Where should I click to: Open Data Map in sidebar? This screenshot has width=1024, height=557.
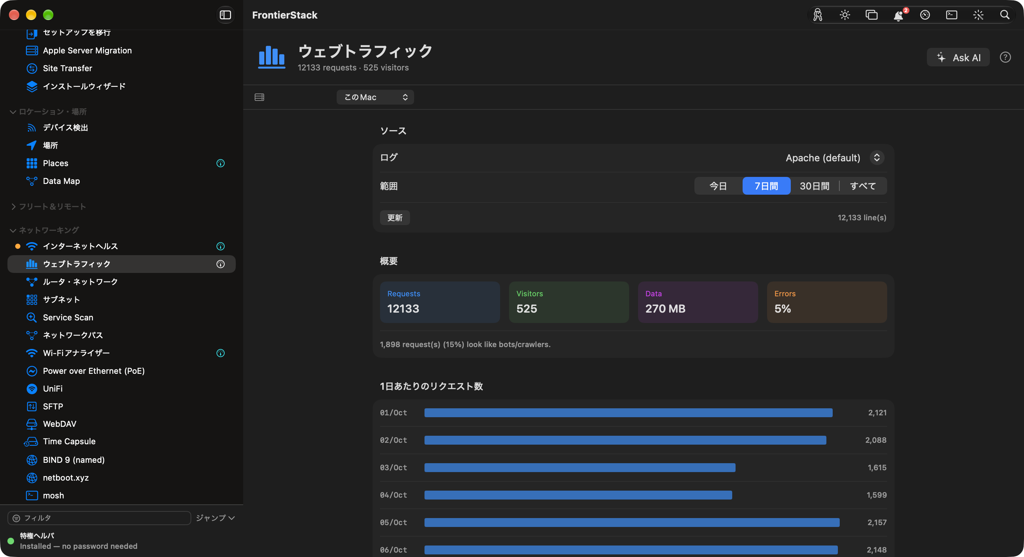pos(122,181)
